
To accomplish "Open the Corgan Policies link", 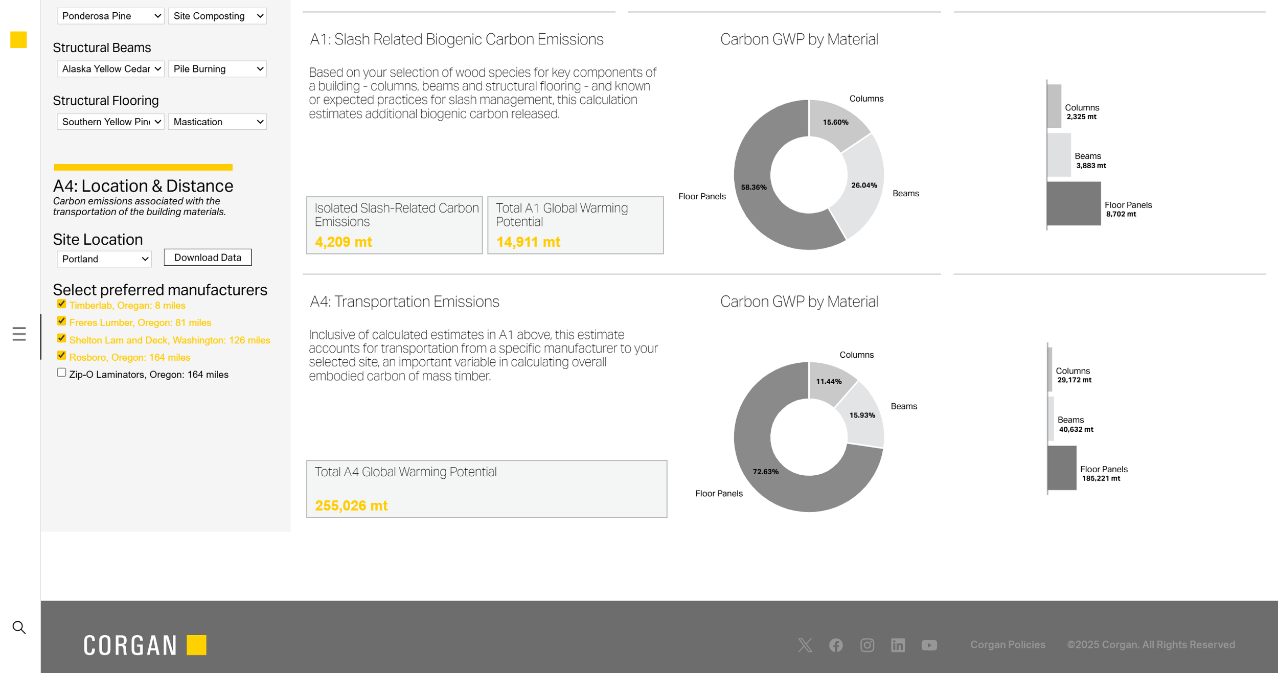I will point(1008,645).
